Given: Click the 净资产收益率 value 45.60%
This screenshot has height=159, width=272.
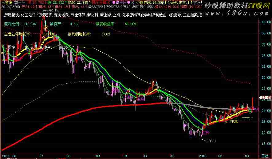Looking at the screenshot, I should (131, 24).
